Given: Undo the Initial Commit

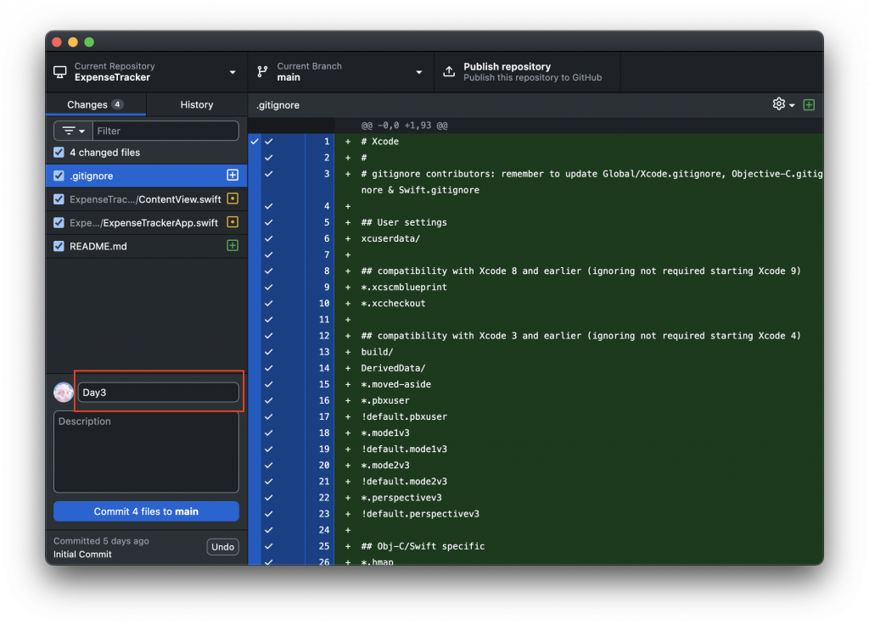Looking at the screenshot, I should [x=223, y=547].
